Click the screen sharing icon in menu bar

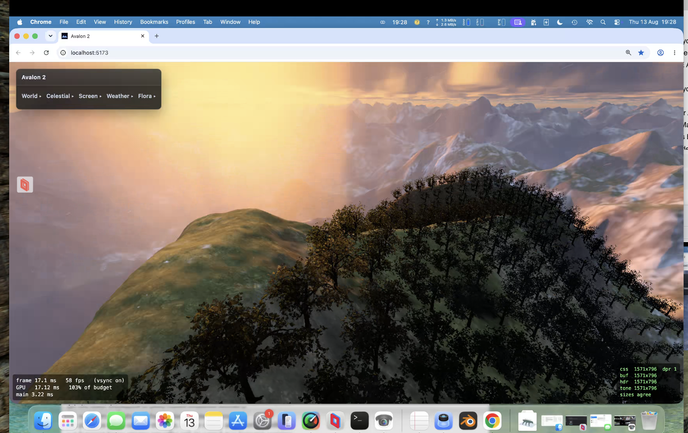point(518,22)
